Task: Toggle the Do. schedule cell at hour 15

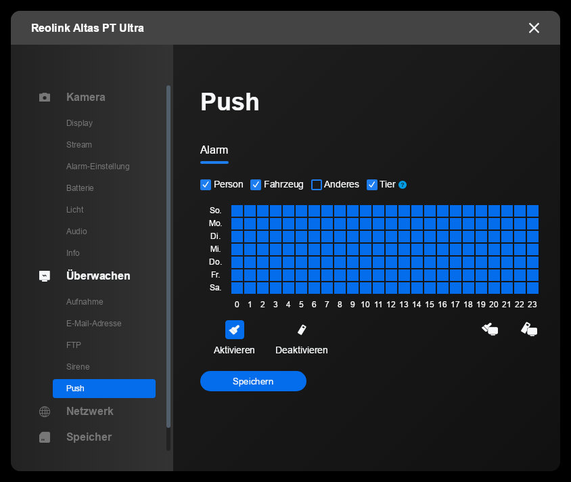Action: tap(430, 262)
